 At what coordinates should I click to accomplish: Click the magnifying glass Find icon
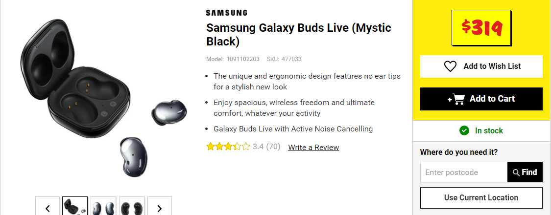[516, 172]
